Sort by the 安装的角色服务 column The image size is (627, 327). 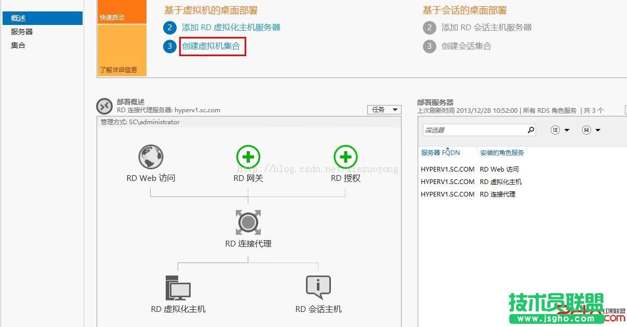501,152
